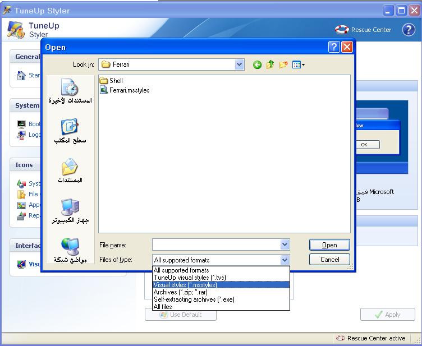Click the File types icon under Icons

pos(21,194)
